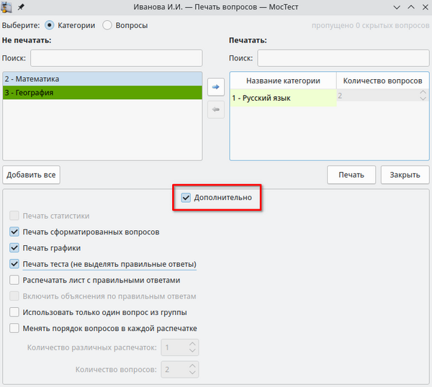
Task: Click the Печать button
Action: coord(351,175)
